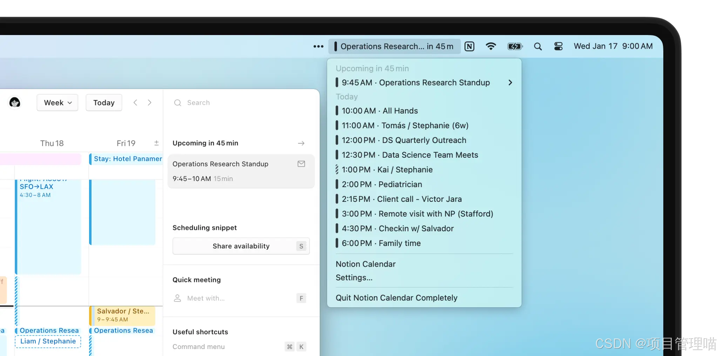The image size is (718, 356).
Task: Open the Operations Research Standup event card
Action: tap(241, 171)
